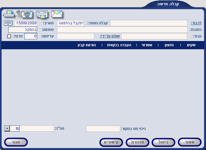Open the קישורים links button

tap(111, 142)
